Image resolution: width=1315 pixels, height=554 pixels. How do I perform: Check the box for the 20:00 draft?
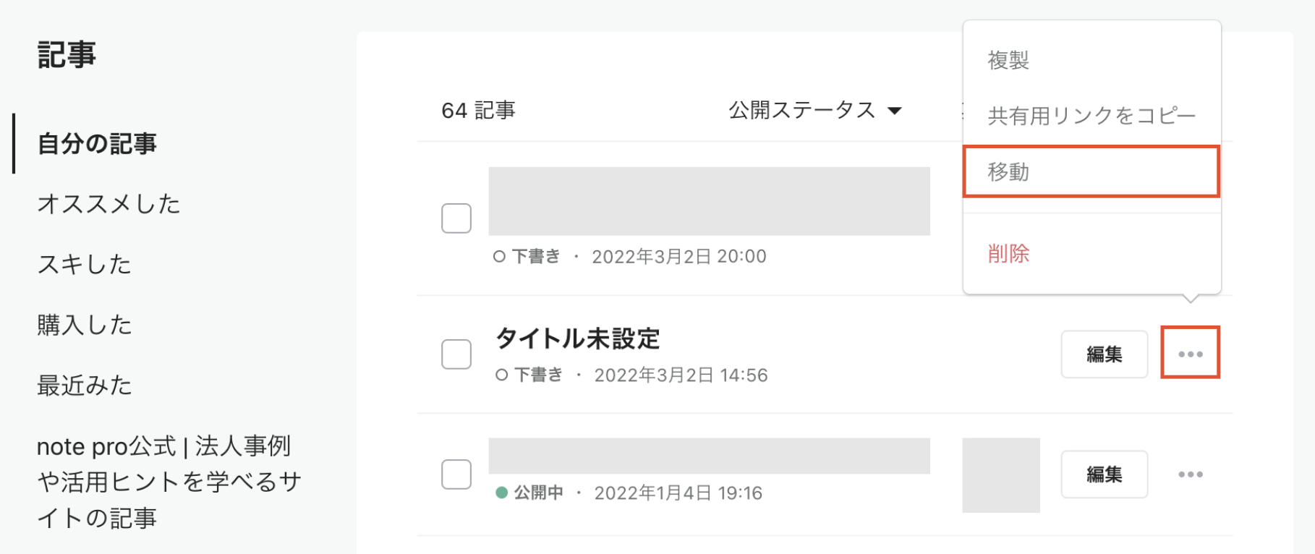click(456, 218)
